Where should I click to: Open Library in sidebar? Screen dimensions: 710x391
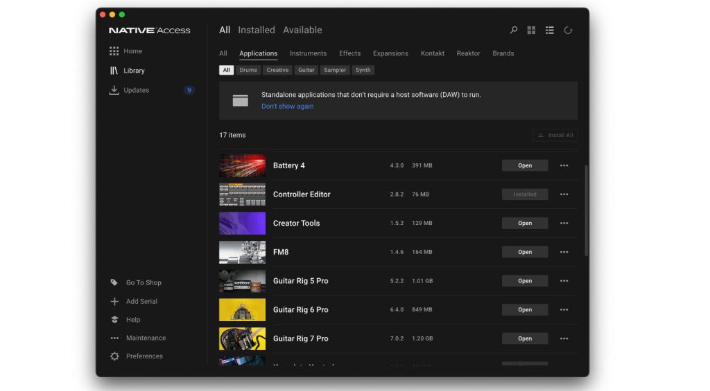pos(134,71)
